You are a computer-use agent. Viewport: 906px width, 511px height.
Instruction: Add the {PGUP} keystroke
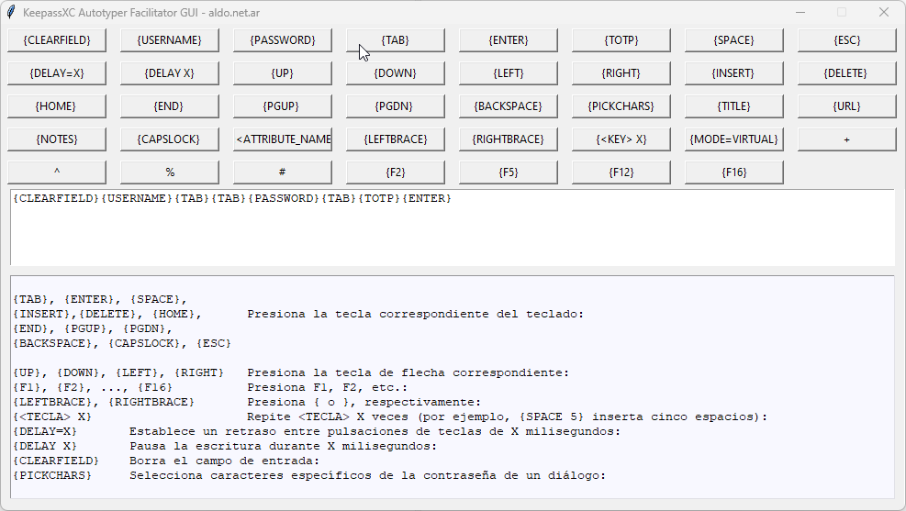(x=283, y=106)
